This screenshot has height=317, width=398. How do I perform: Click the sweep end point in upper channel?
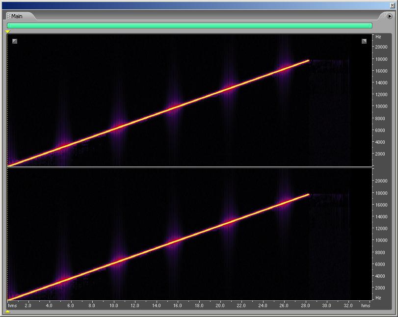308,61
